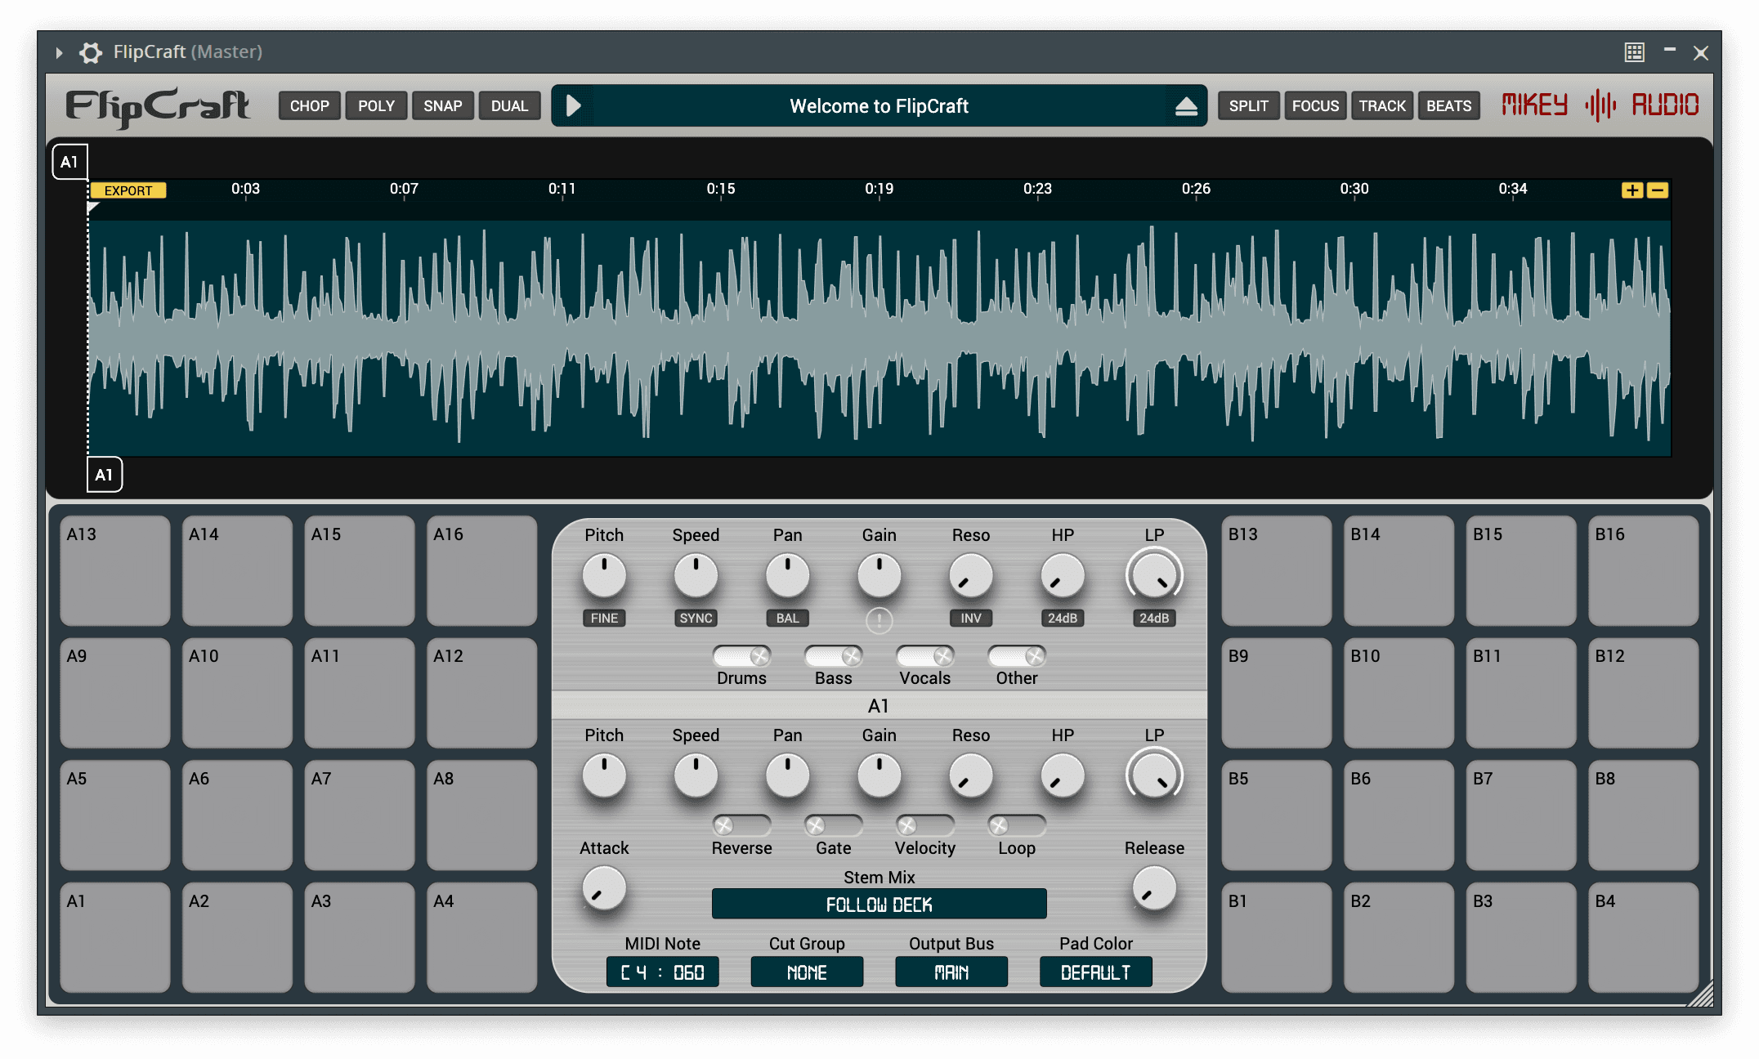Trigger pad A6
Viewport: 1759px width, 1059px height.
(237, 815)
